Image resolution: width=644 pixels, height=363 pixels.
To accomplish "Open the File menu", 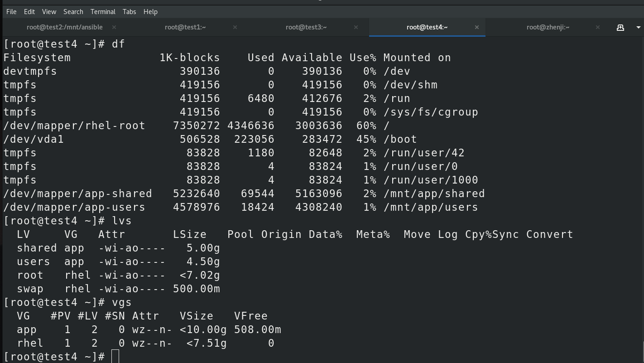I will [11, 11].
